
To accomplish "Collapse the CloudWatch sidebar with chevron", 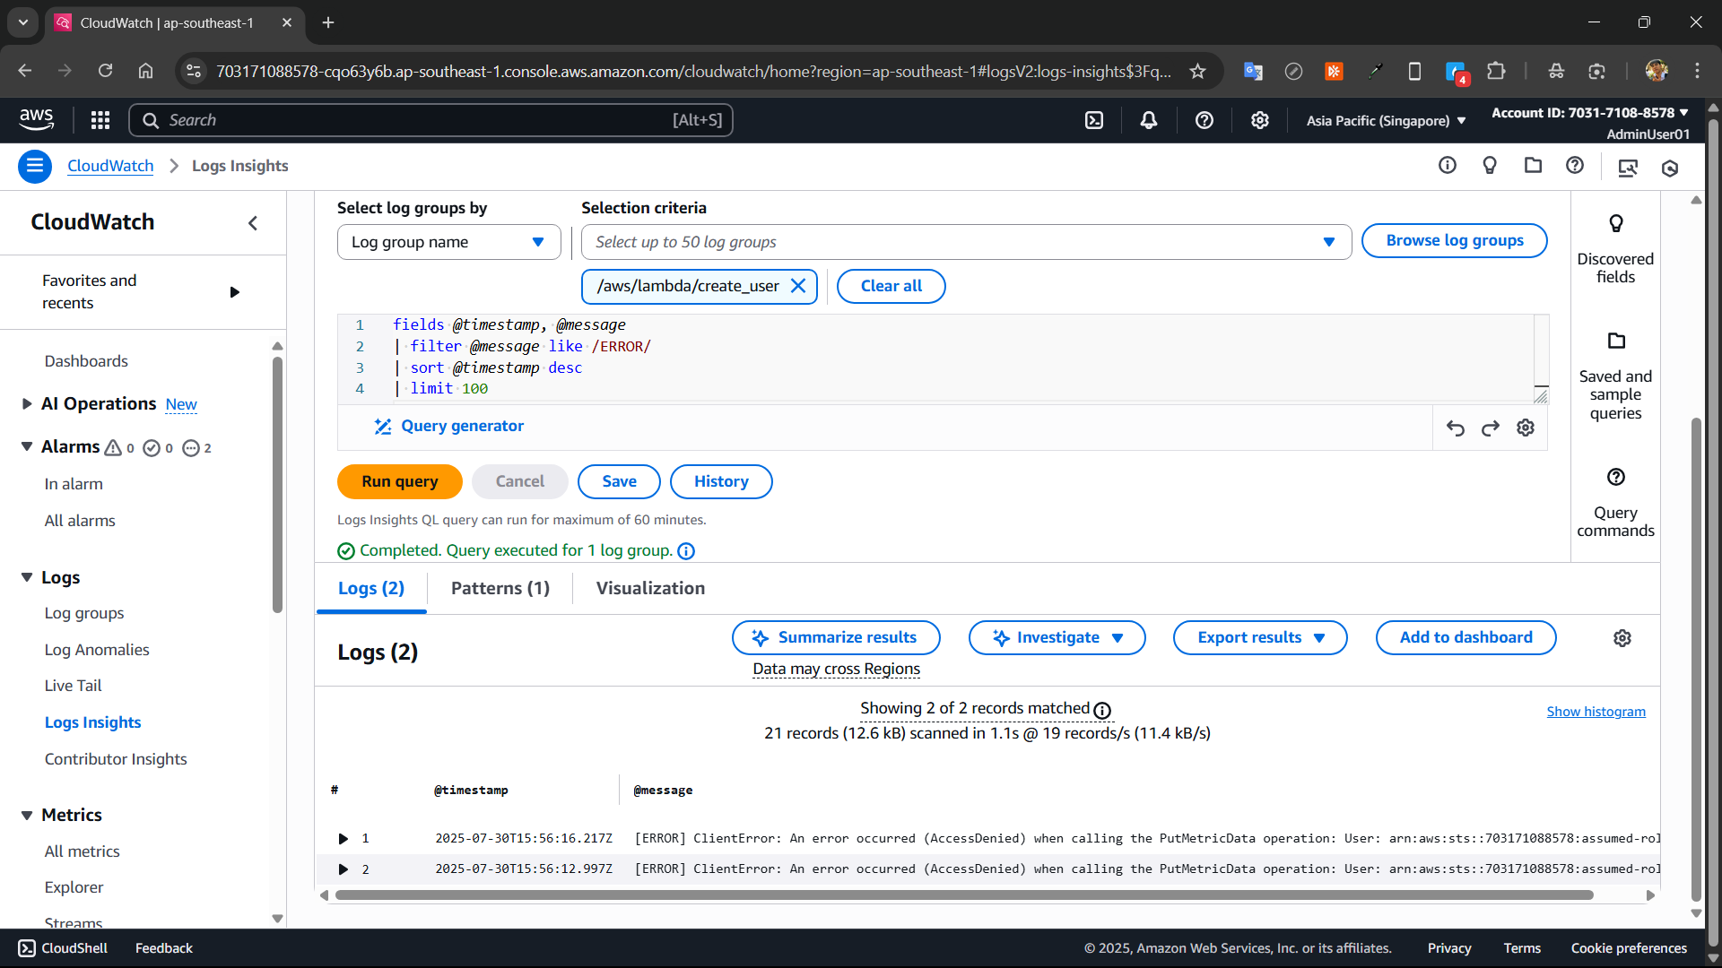I will [253, 223].
